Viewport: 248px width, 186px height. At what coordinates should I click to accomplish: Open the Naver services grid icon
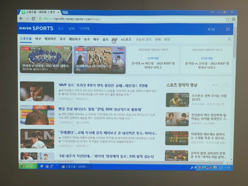[228, 29]
